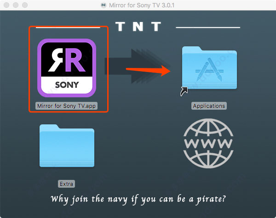Click the 'Extra' folder label

point(66,184)
